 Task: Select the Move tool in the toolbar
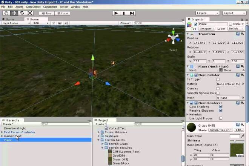click(14, 13)
